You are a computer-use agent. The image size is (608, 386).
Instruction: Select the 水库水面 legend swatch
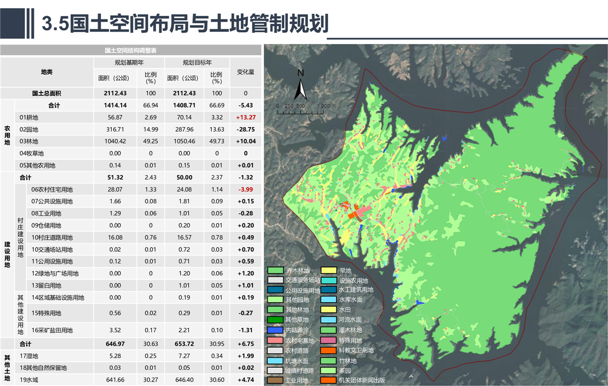(329, 300)
